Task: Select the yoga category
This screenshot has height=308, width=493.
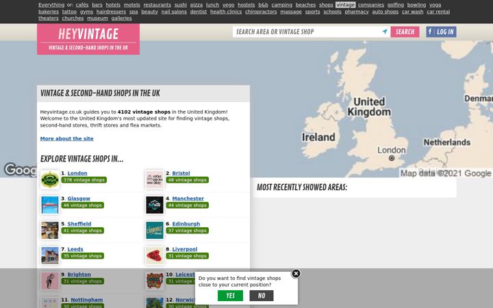Action: pos(435,5)
